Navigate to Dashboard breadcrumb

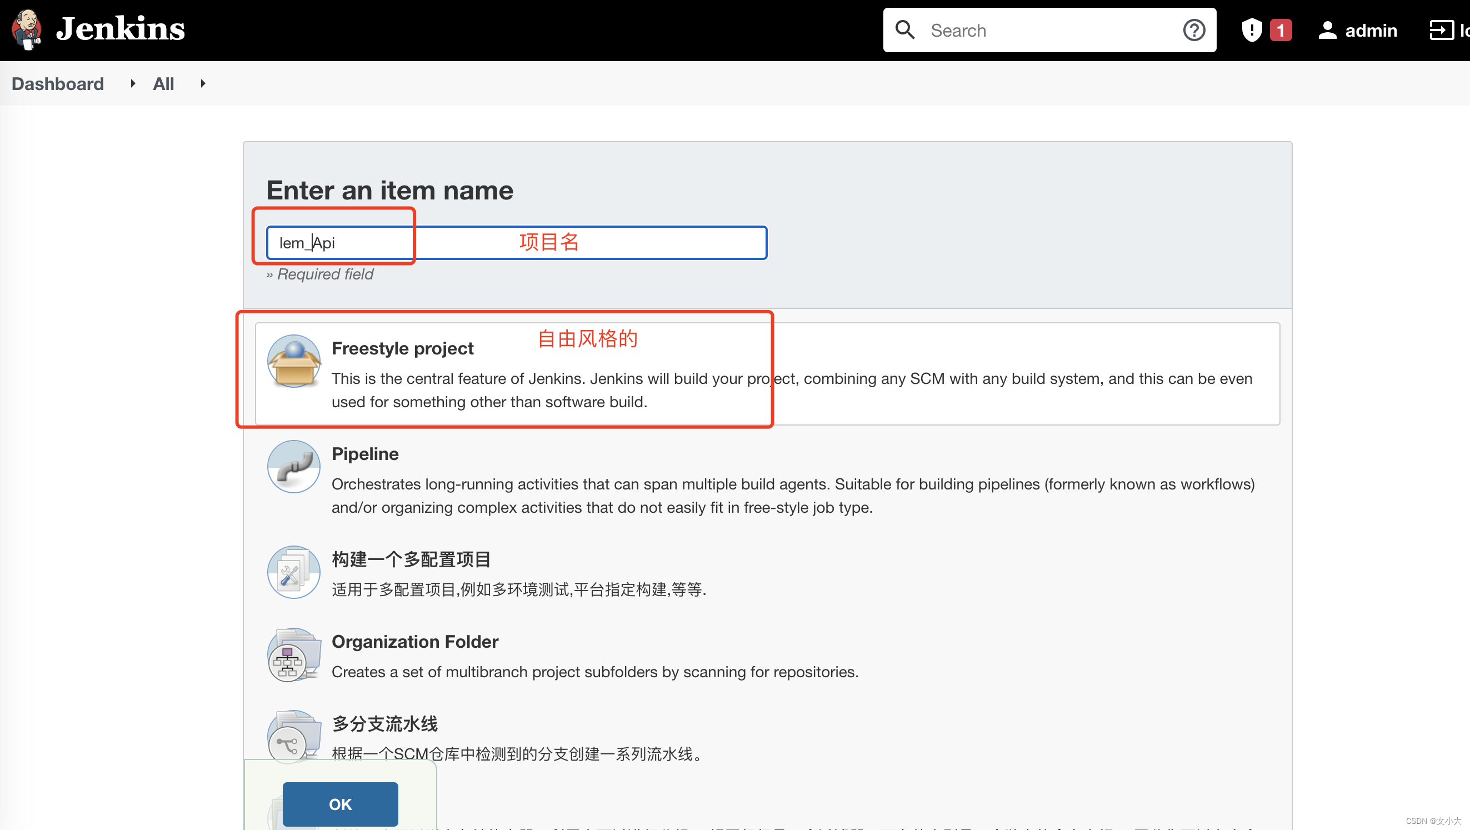pos(57,83)
